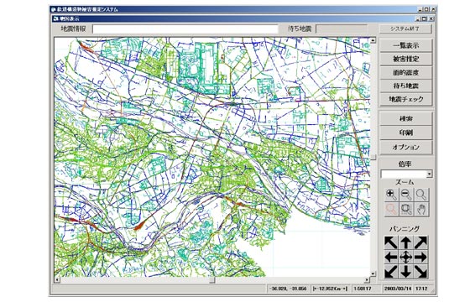Viewport: 470px width, 302px height.
Task: Open the オプション options button
Action: (406, 147)
